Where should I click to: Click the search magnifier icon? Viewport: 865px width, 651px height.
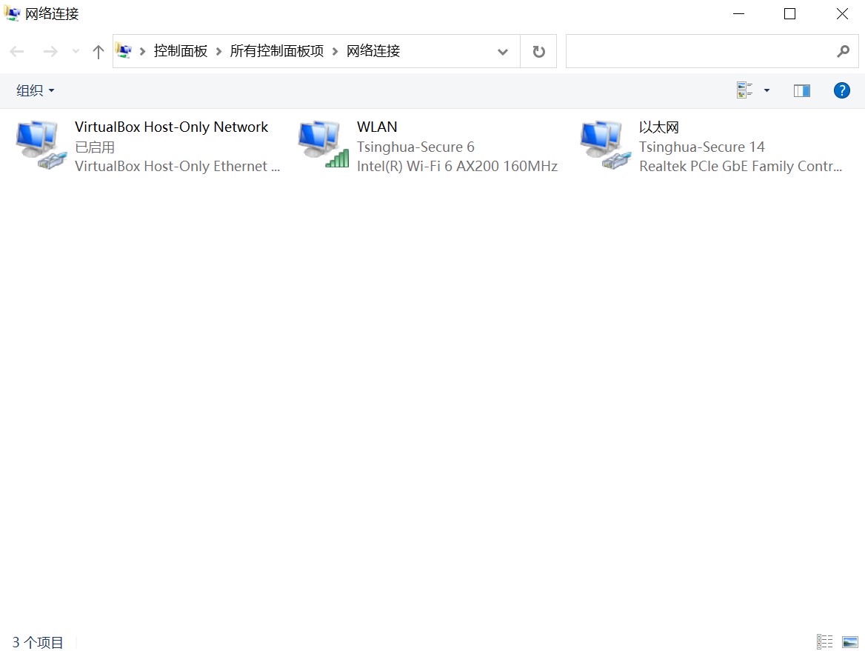843,51
